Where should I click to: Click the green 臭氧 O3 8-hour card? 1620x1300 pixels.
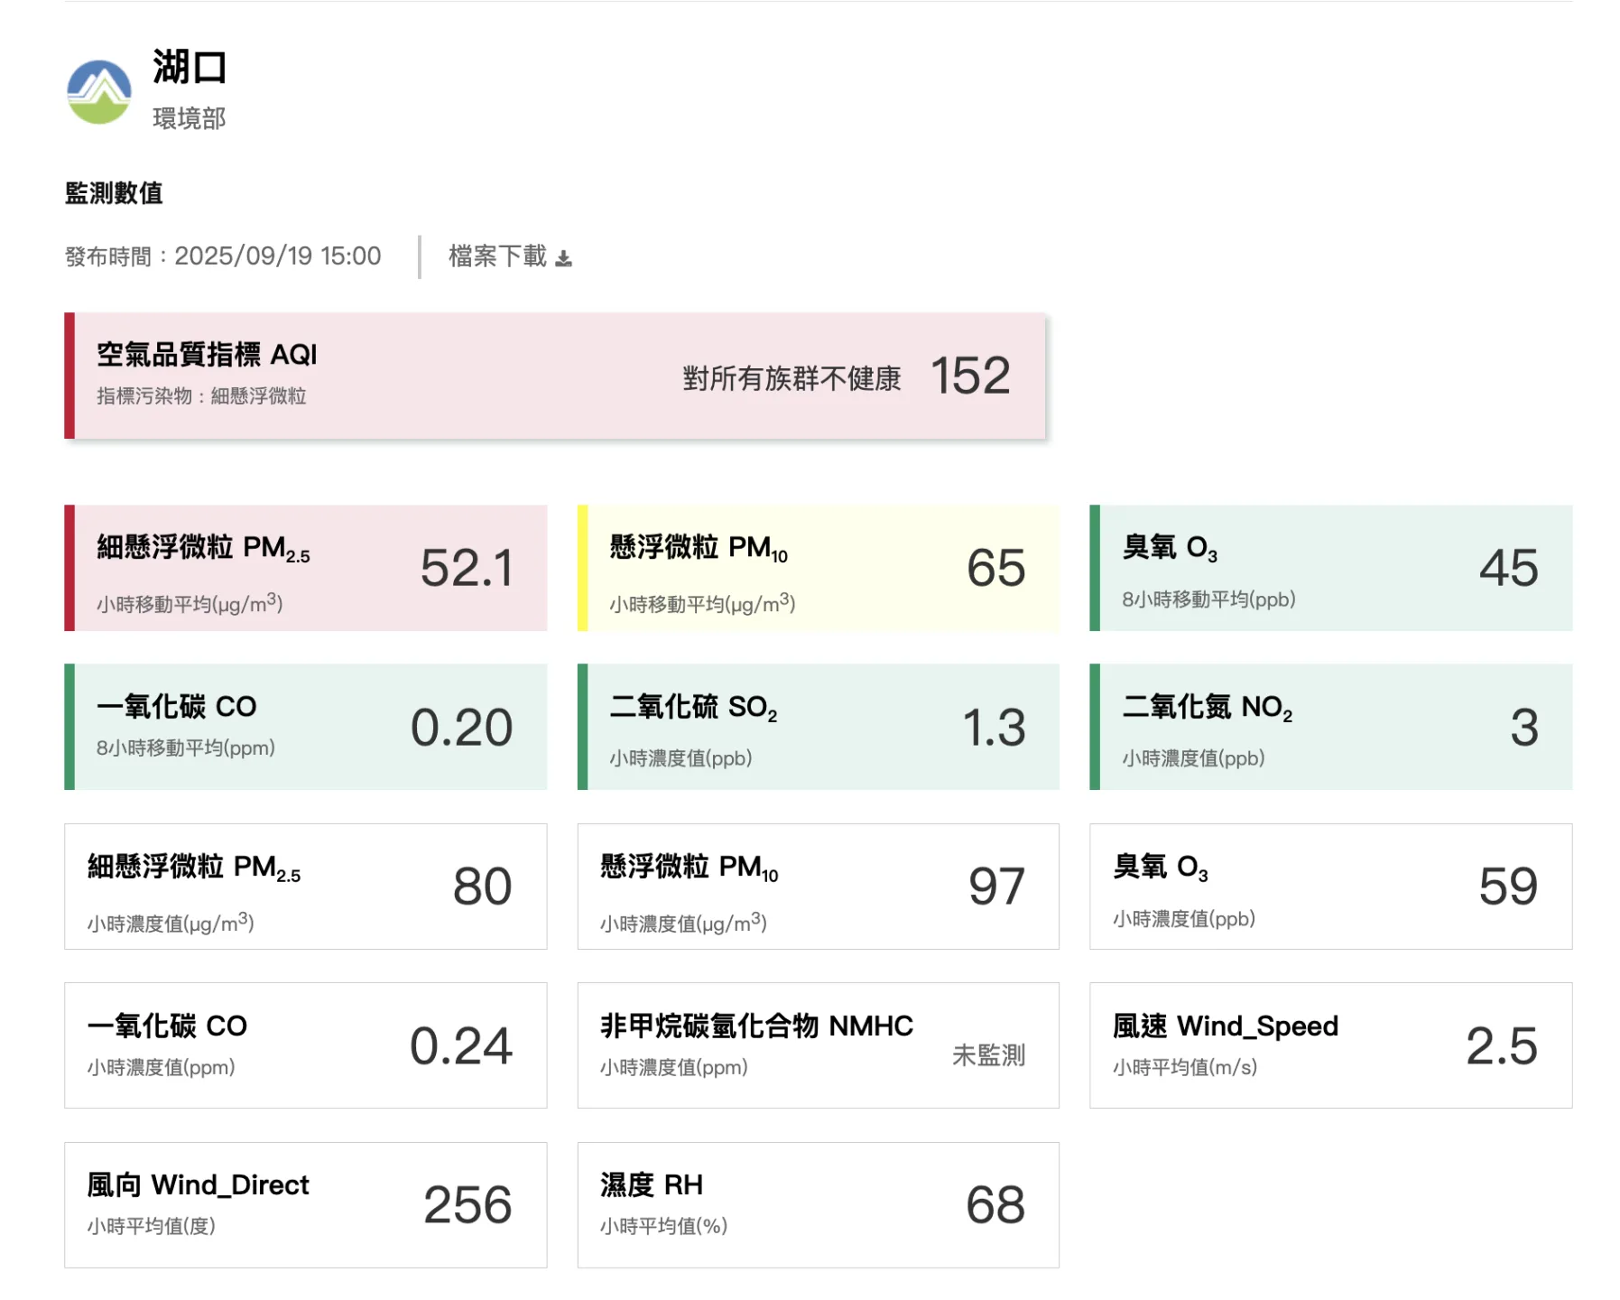tap(1329, 569)
